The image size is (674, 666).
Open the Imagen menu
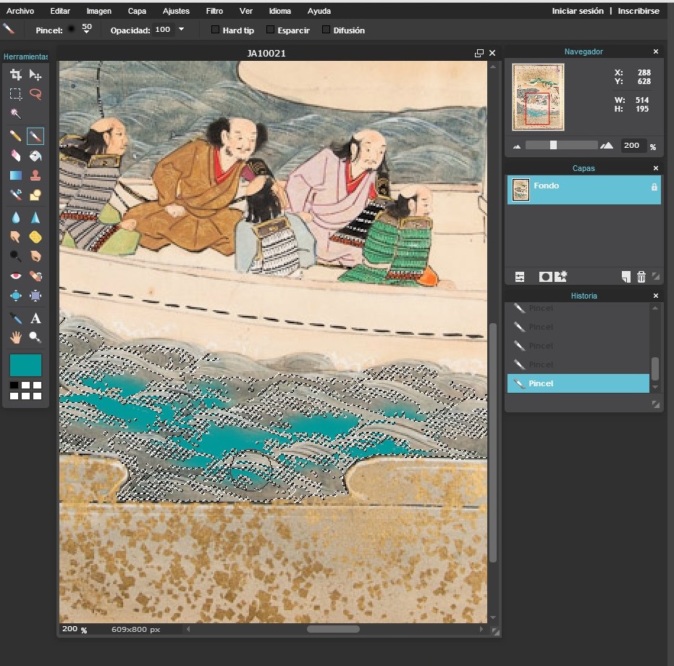coord(98,11)
